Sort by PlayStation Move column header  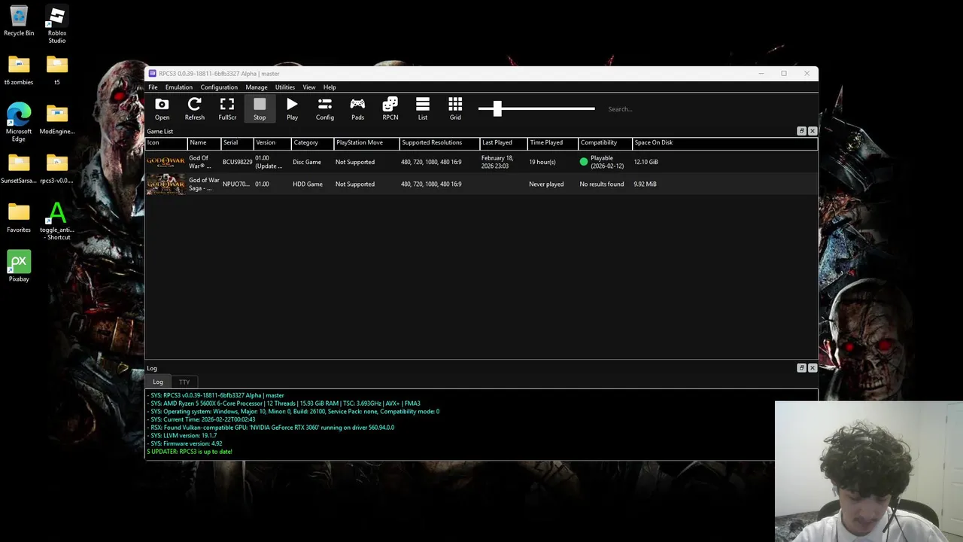(x=366, y=143)
